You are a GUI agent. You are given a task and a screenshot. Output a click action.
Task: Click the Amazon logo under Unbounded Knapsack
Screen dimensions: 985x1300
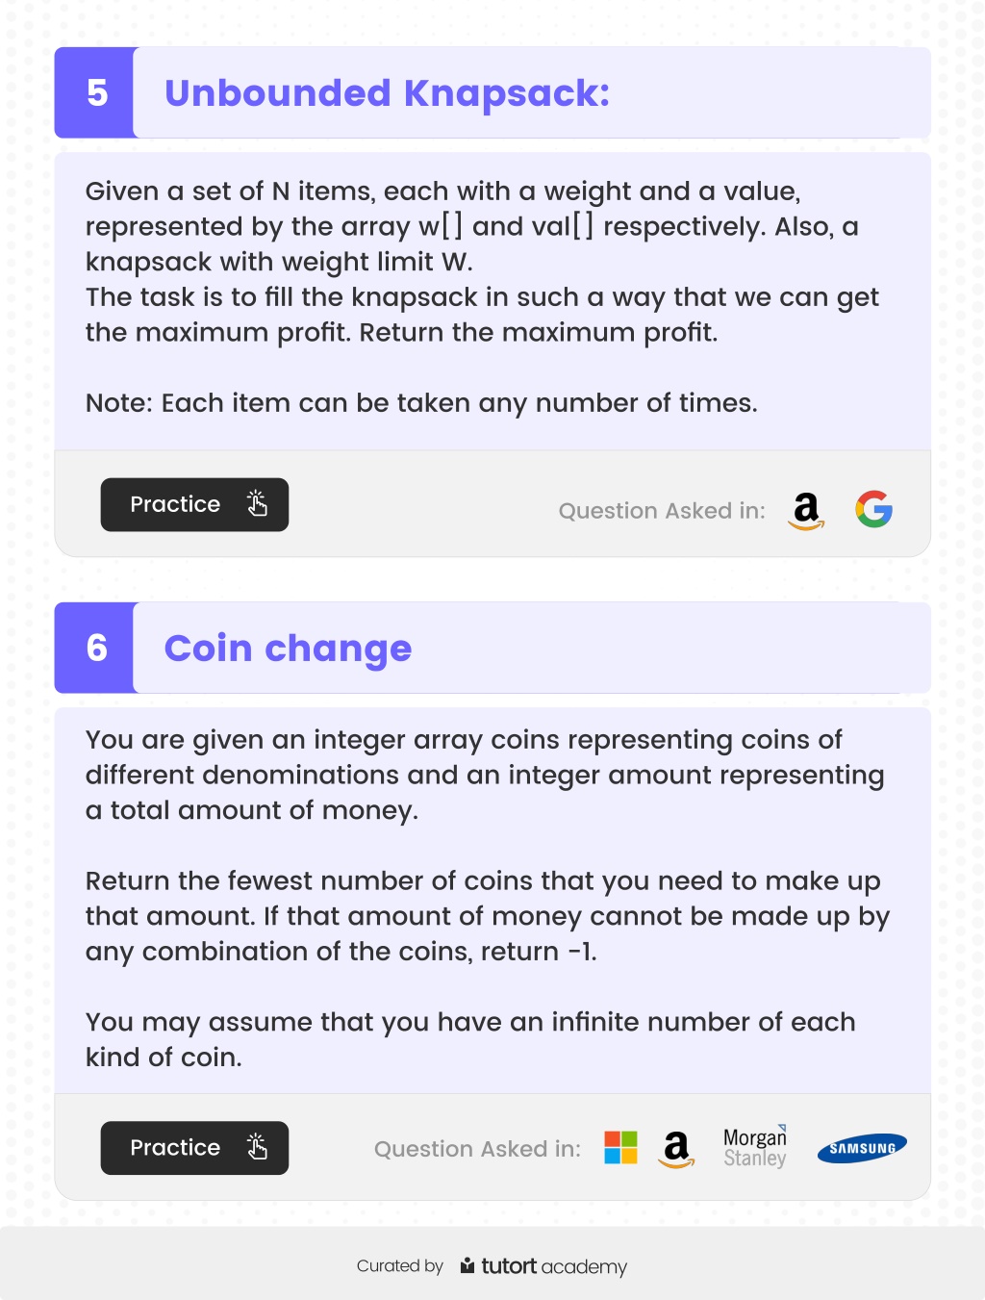click(x=806, y=511)
